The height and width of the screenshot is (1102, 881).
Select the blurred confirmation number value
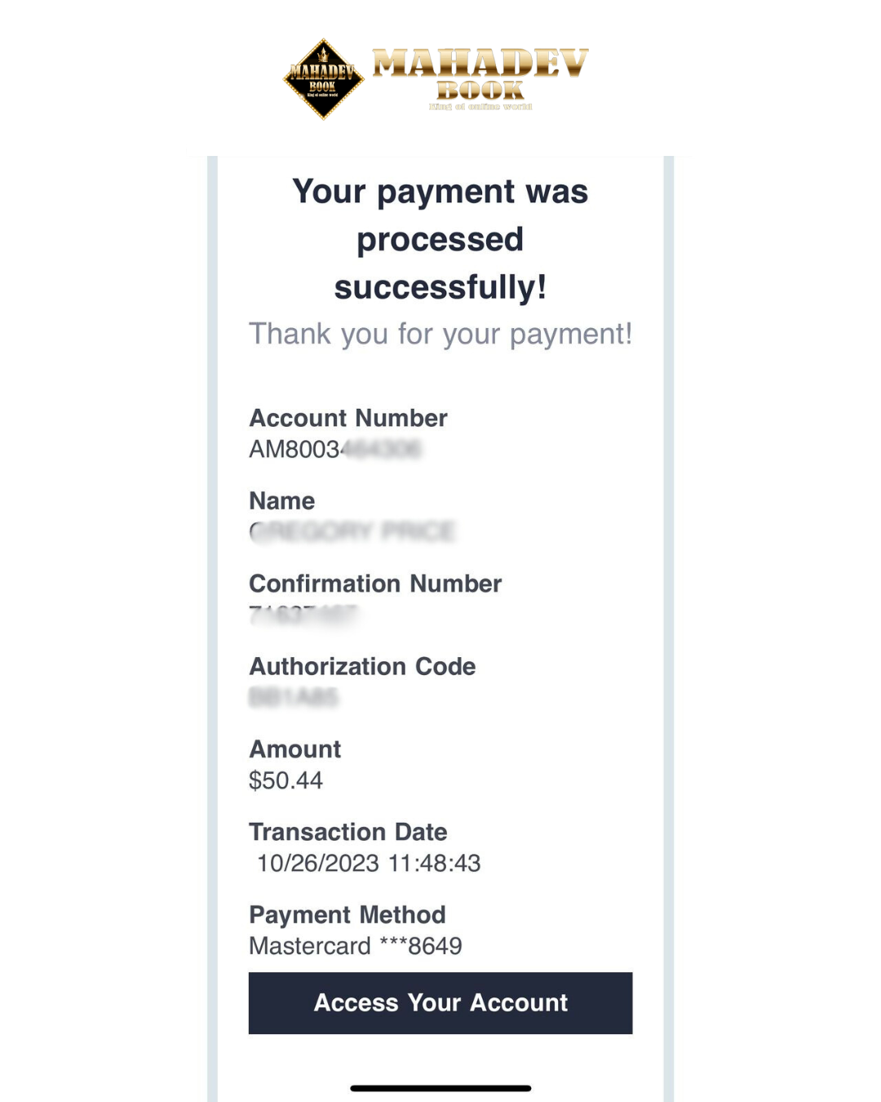pos(303,614)
